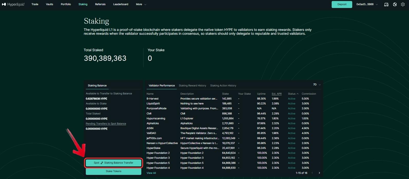Sort validators by Est. APR header
This screenshot has height=179, width=409.
pos(277,94)
